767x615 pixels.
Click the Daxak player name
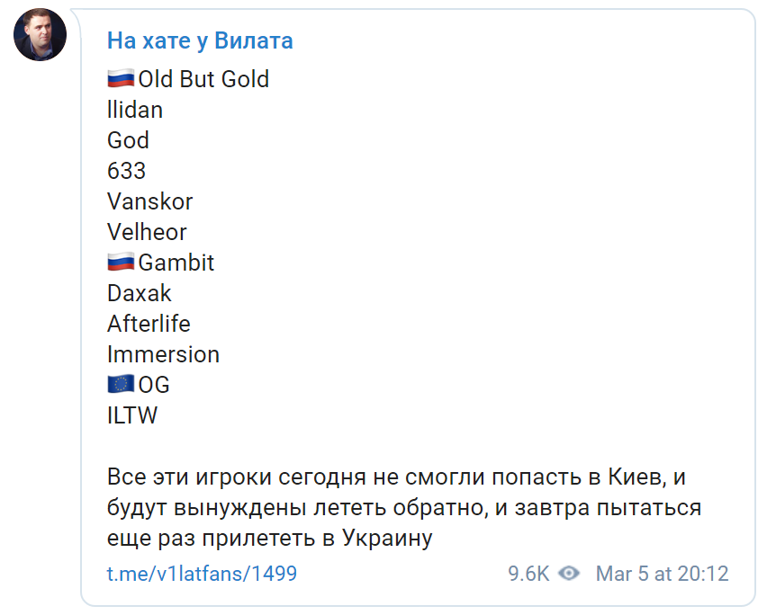click(139, 294)
